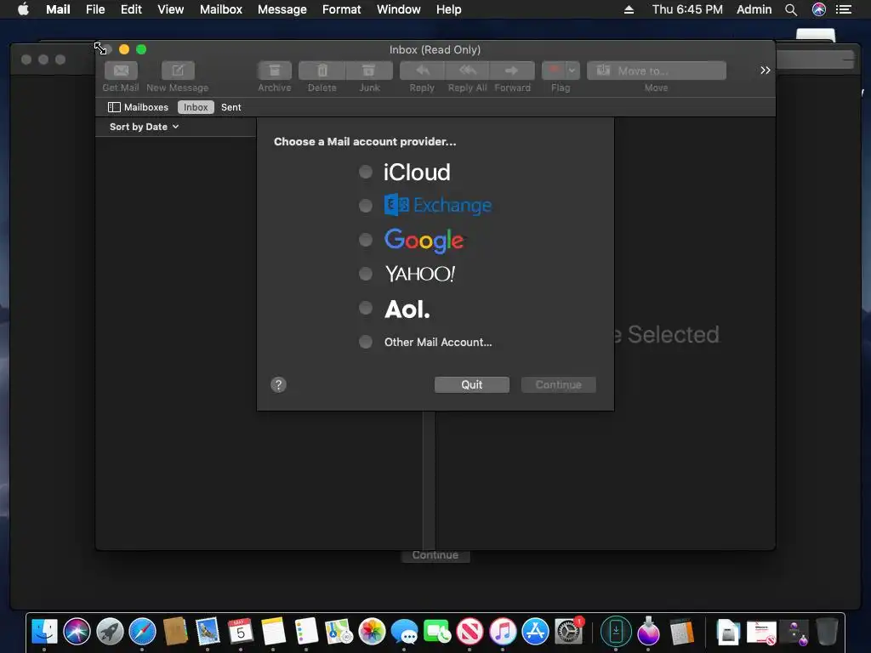
Task: Open Safari compass in the dock
Action: pos(142,632)
